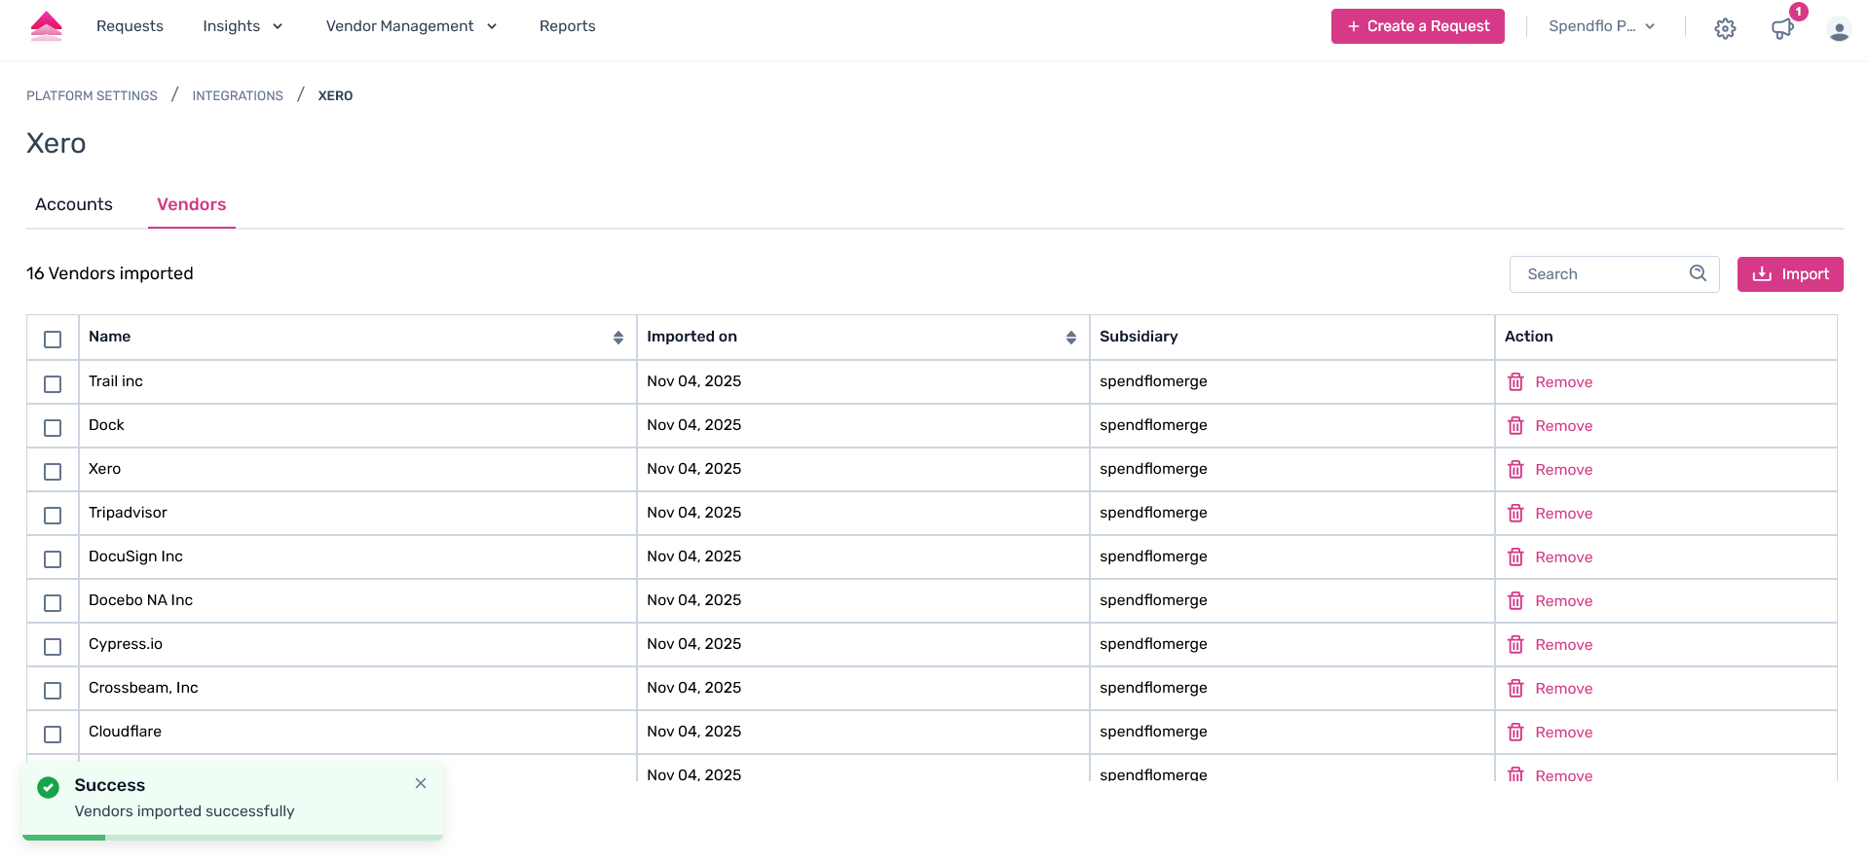
Task: Go to Platform Settings breadcrumb
Action: click(x=92, y=95)
